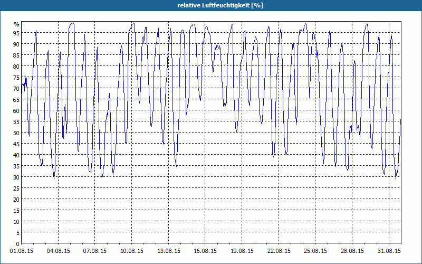This screenshot has width=422, height=264.
Task: Select the date label '28.08.15'
Action: pos(352,251)
